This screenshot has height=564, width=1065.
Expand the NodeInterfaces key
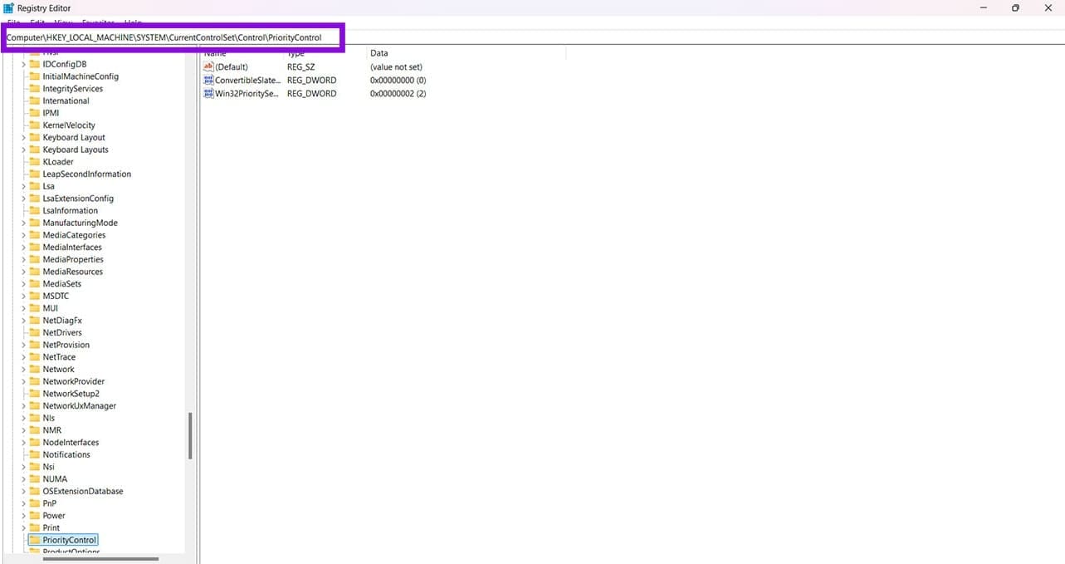[x=24, y=443]
